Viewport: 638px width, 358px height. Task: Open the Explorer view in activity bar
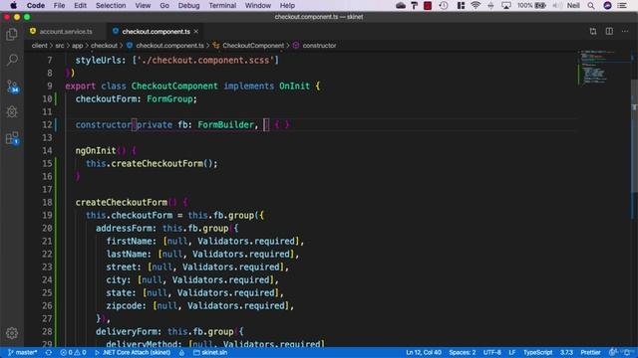[12, 35]
